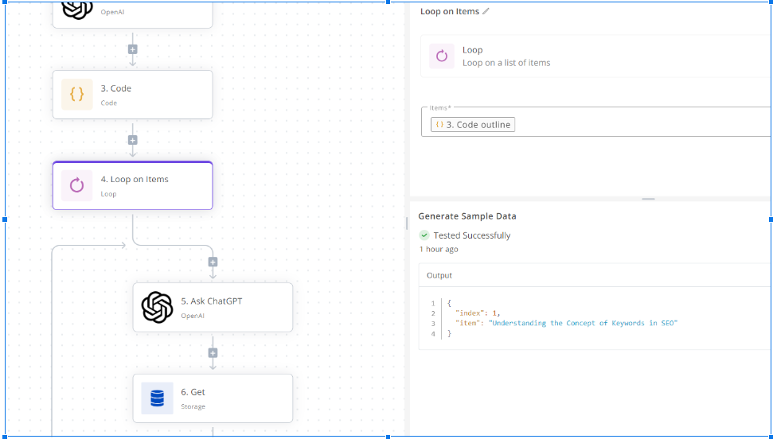This screenshot has width=773, height=439.
Task: Click the 3. Code outline data chip
Action: click(x=473, y=125)
